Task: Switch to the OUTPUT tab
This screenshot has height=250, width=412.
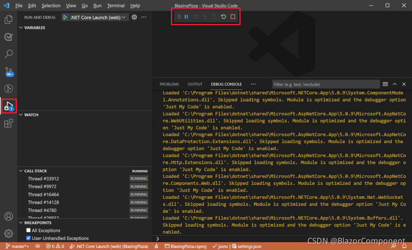Action: click(x=195, y=84)
